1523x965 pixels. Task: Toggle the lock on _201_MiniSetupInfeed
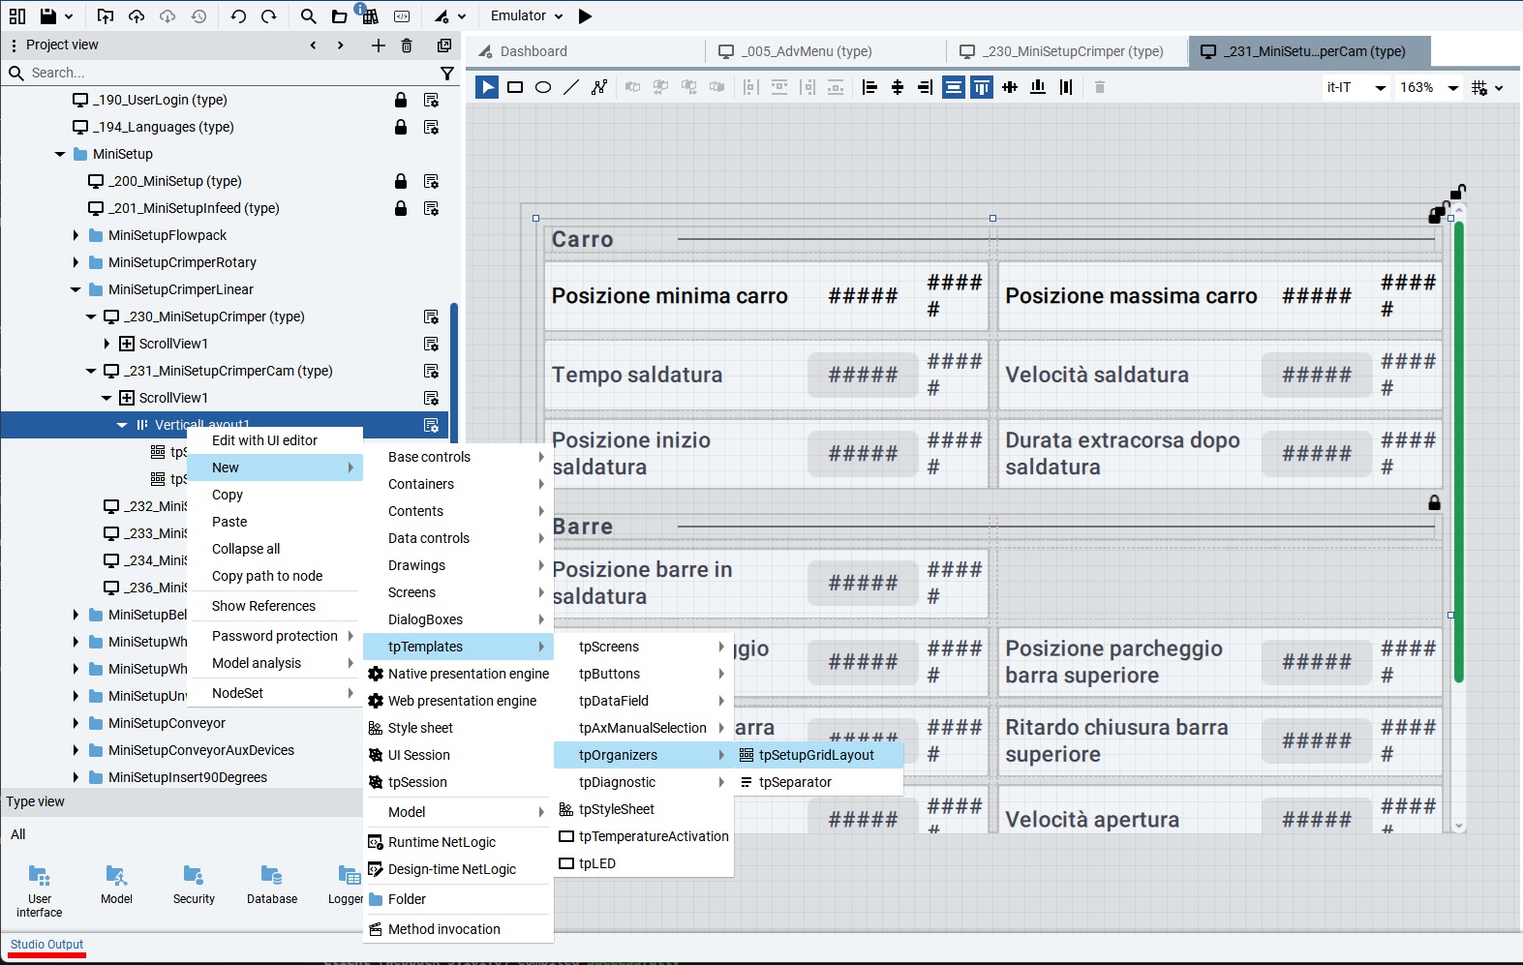click(x=401, y=208)
